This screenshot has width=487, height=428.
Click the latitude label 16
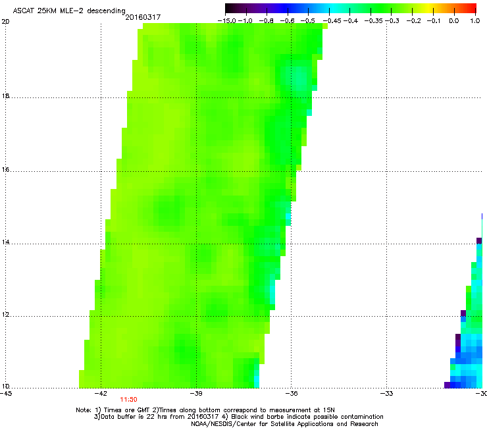pyautogui.click(x=5, y=169)
